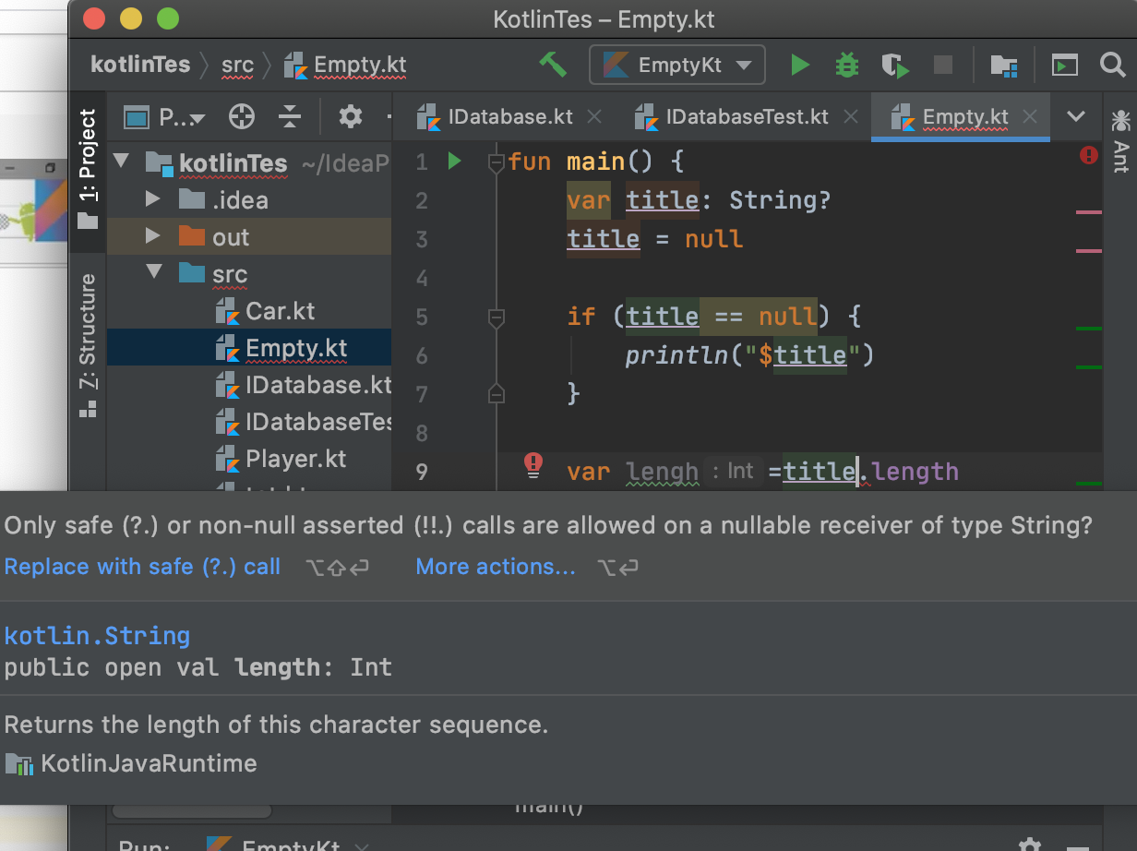
Task: Expand the .idea folder
Action: (x=153, y=199)
